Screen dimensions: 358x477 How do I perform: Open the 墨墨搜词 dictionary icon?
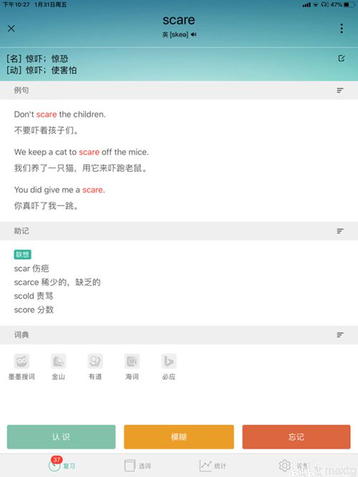tap(21, 361)
